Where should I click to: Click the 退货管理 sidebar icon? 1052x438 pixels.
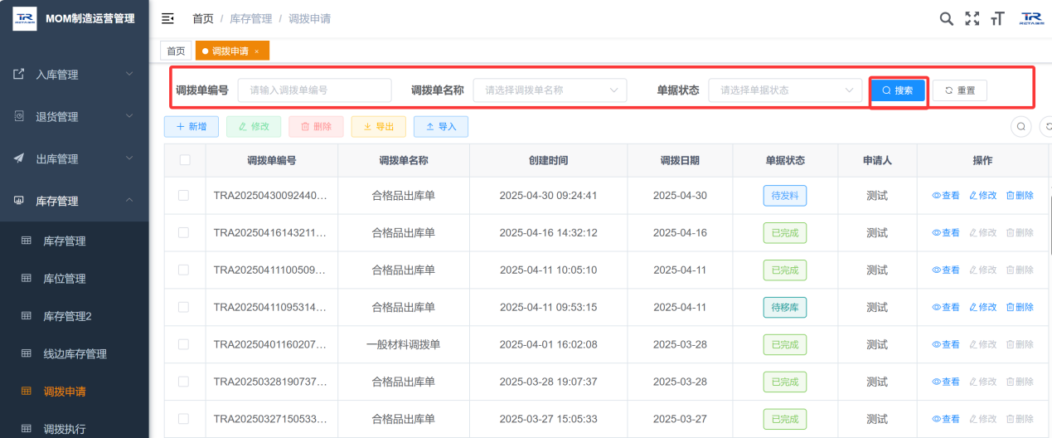19,116
